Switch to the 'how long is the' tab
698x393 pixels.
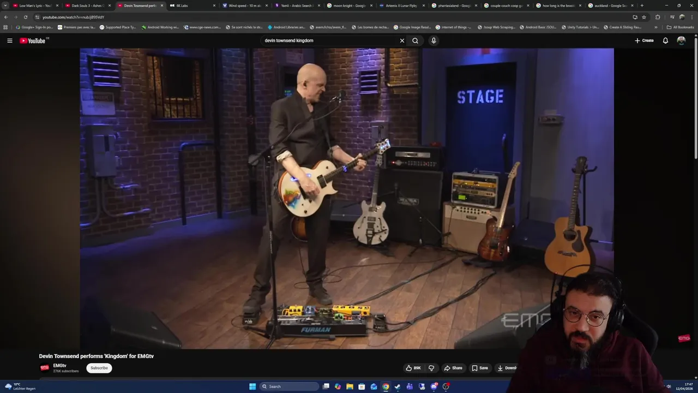click(558, 5)
